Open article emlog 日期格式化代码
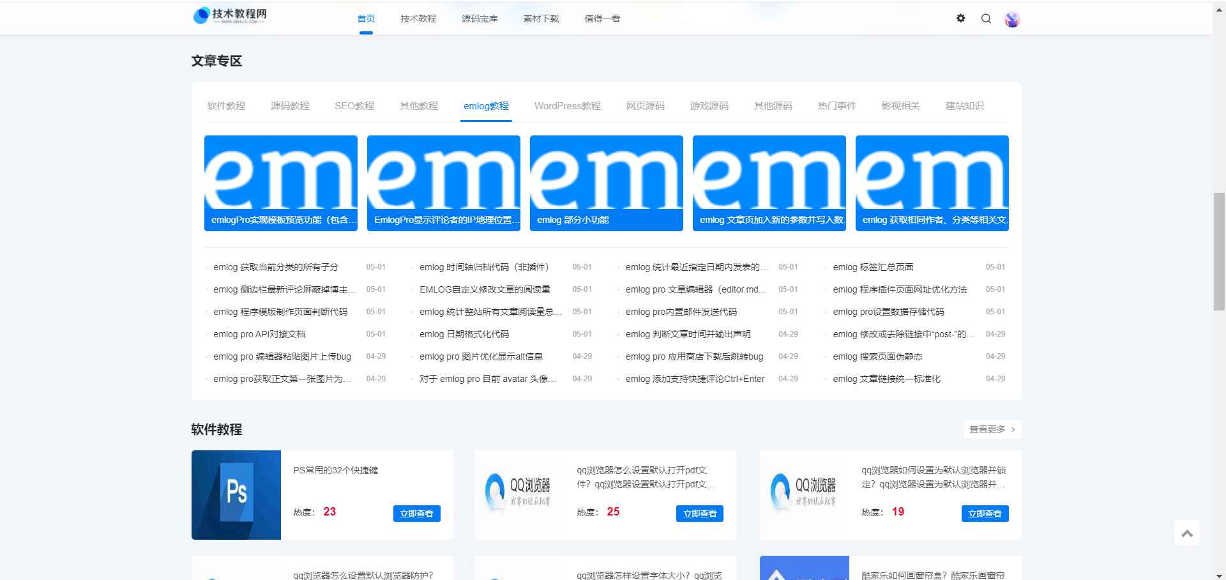This screenshot has width=1226, height=580. pyautogui.click(x=464, y=334)
